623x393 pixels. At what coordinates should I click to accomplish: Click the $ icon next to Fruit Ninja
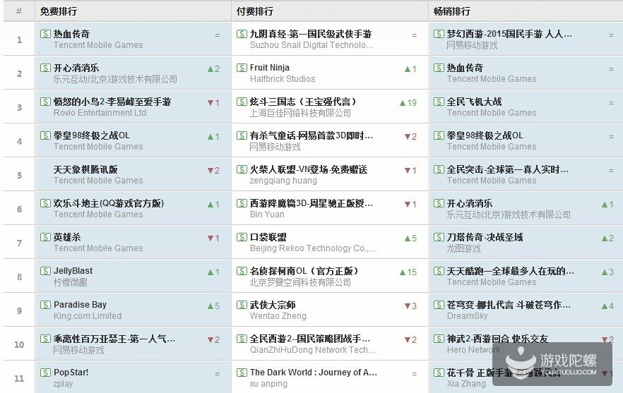tap(242, 68)
